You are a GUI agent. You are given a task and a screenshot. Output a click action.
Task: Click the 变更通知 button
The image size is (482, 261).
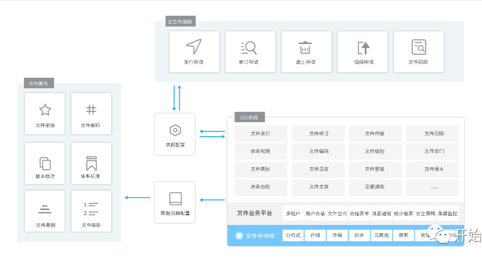coord(375,187)
